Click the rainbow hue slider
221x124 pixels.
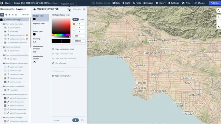(61, 35)
